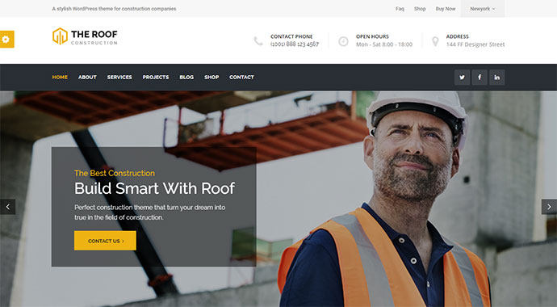This screenshot has width=557, height=307.
Task: Open the LinkedIn social link
Action: click(497, 77)
